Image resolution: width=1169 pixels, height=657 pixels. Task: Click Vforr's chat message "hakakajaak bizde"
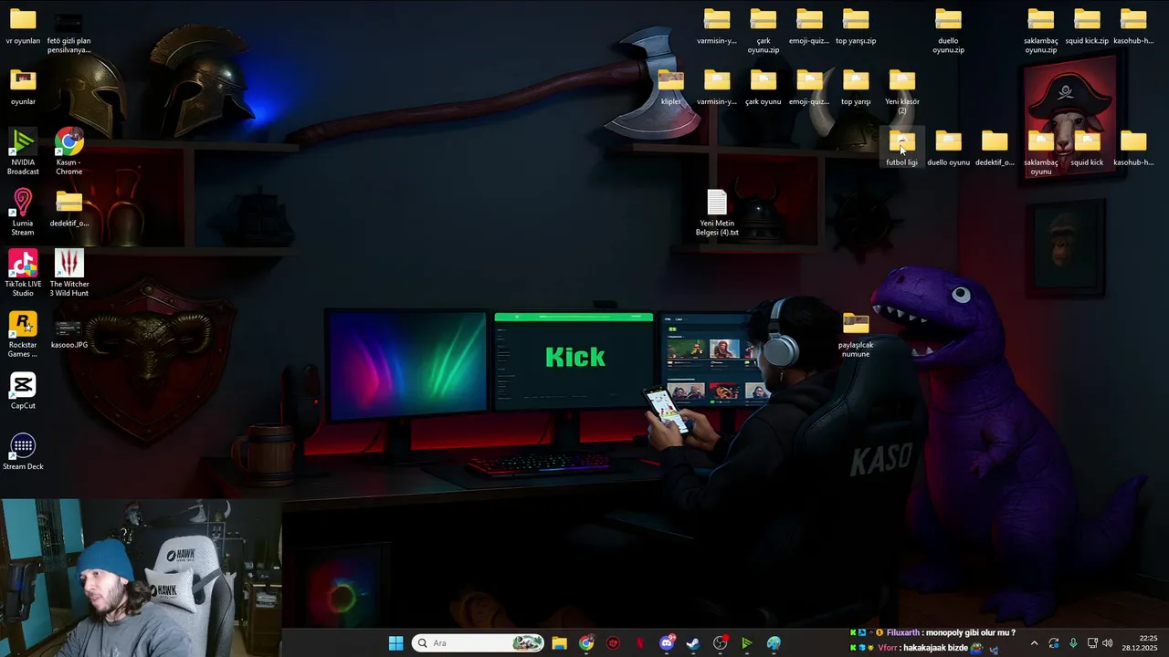pyautogui.click(x=924, y=648)
